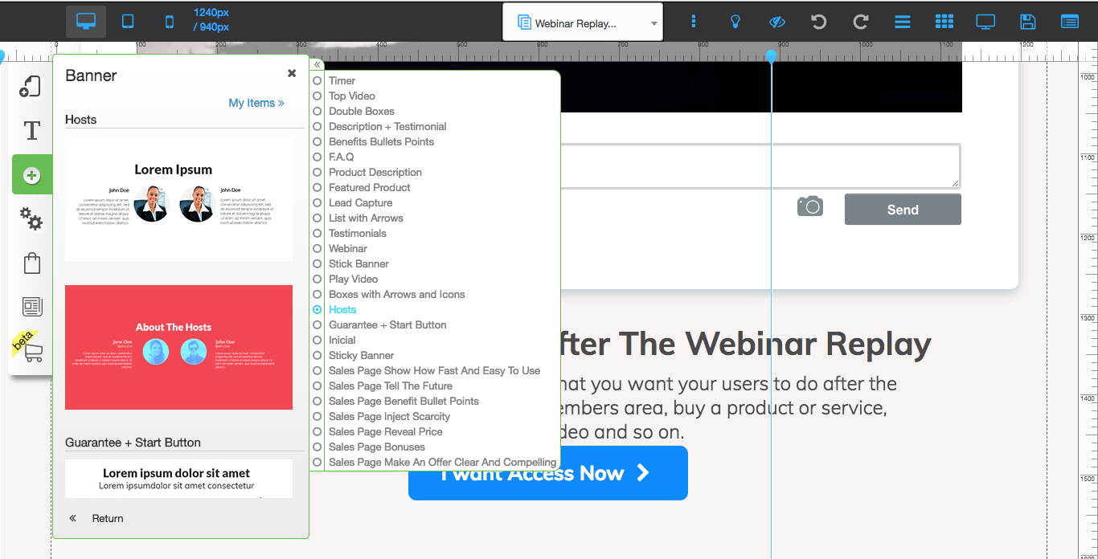Open the shopping bag sidebar icon

[x=32, y=263]
